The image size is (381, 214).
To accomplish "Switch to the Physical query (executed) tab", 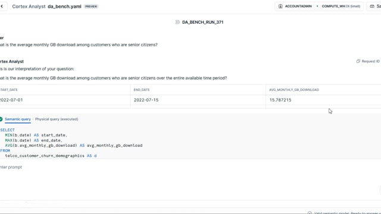I will (57, 119).
